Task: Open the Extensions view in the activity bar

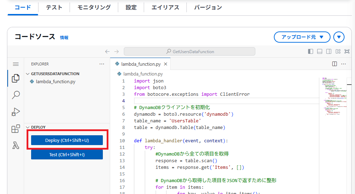Action: [16, 129]
